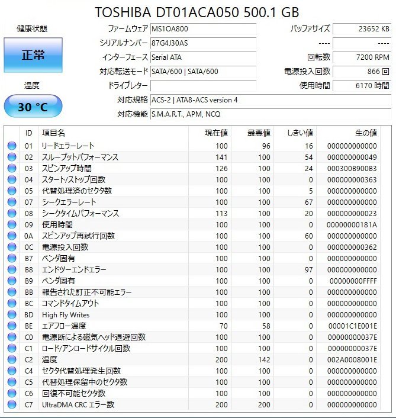Click the status icon for 代替処理保留中のセクタ数 row
Viewport: 396px width, 418px height.
[x=12, y=382]
